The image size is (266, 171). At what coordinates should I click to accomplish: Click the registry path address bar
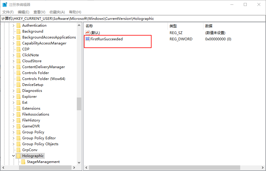(133, 18)
